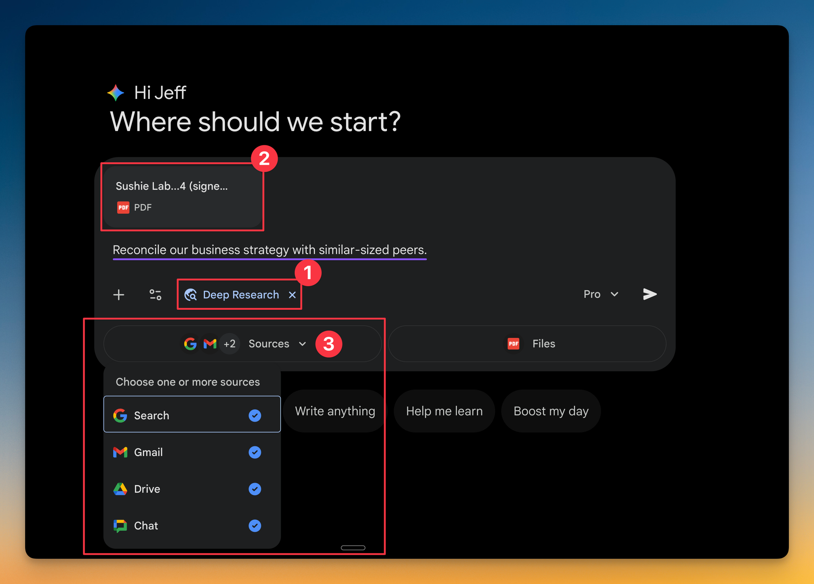
Task: Remove Deep Research with the X
Action: point(292,295)
